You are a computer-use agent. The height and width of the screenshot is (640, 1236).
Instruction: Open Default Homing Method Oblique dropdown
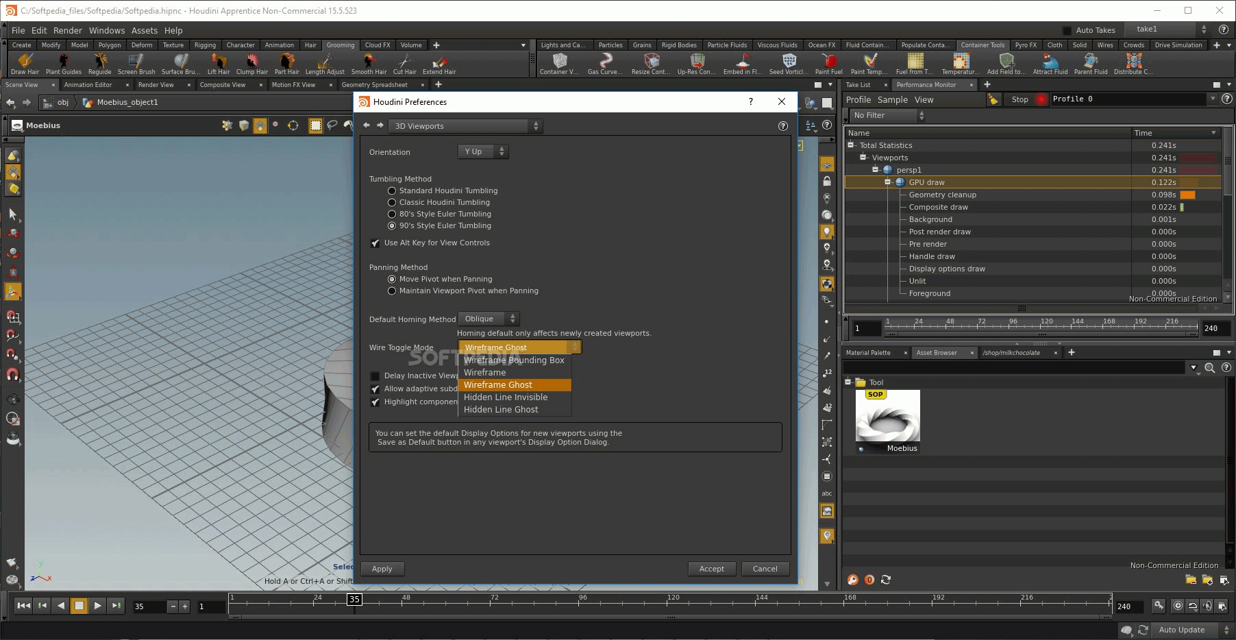[489, 319]
